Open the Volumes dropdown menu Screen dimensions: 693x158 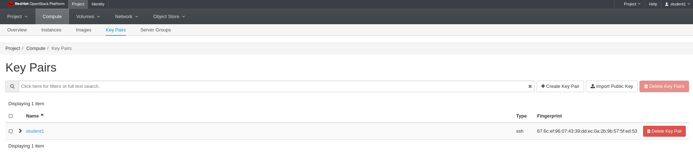pos(88,17)
